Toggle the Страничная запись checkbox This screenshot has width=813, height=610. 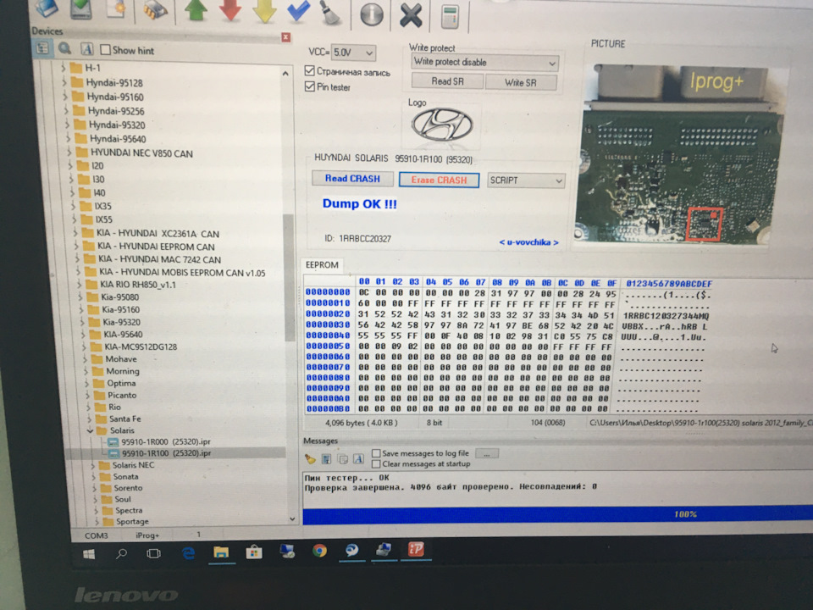(x=310, y=70)
